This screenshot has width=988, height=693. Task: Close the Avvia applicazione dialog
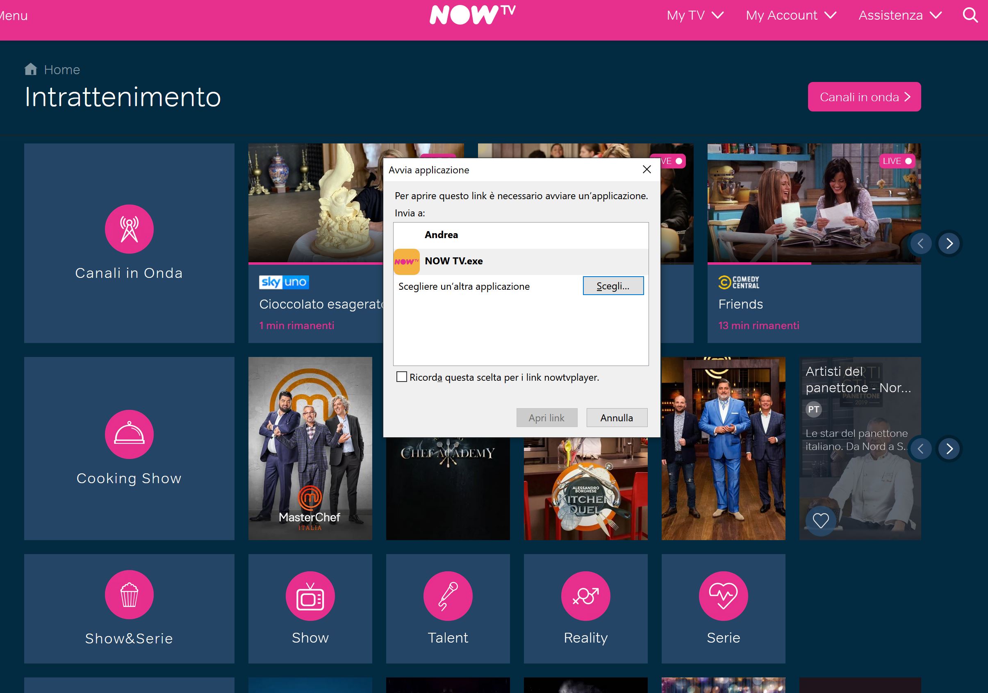click(647, 170)
